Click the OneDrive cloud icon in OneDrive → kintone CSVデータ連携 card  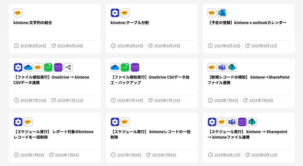coord(28,67)
